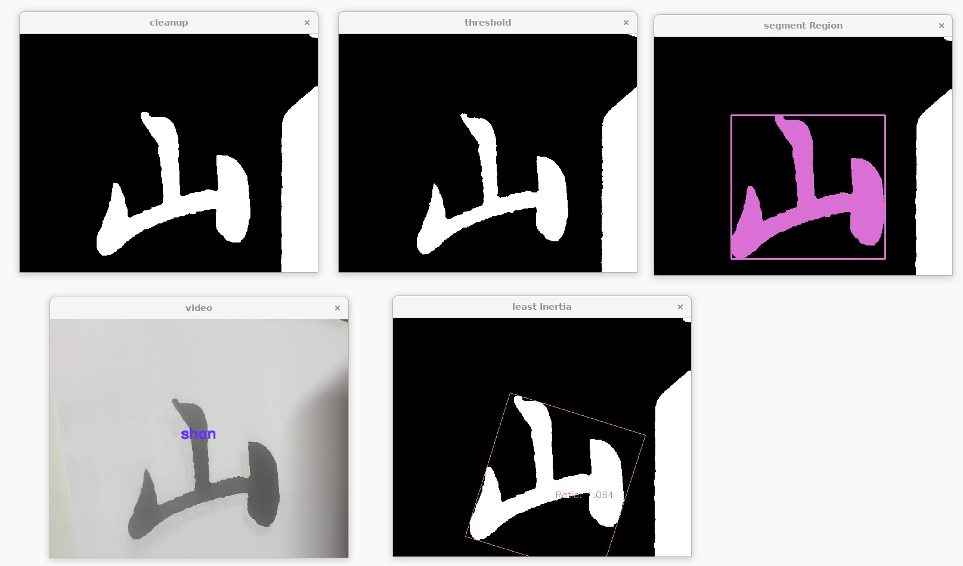
Task: Select the least Inertia window title bar
Action: click(541, 307)
